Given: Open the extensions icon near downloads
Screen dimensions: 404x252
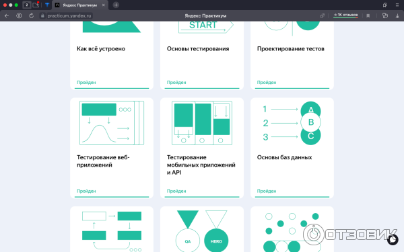Looking at the screenshot, I should (x=385, y=15).
